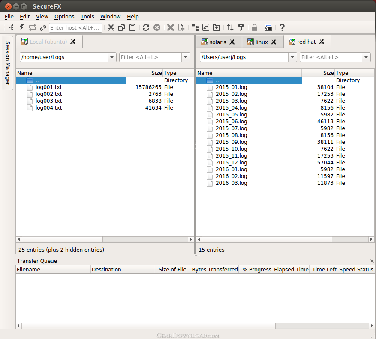Expand the /Users/userj/Logs path dropdown
This screenshot has height=339, width=376.
click(292, 57)
